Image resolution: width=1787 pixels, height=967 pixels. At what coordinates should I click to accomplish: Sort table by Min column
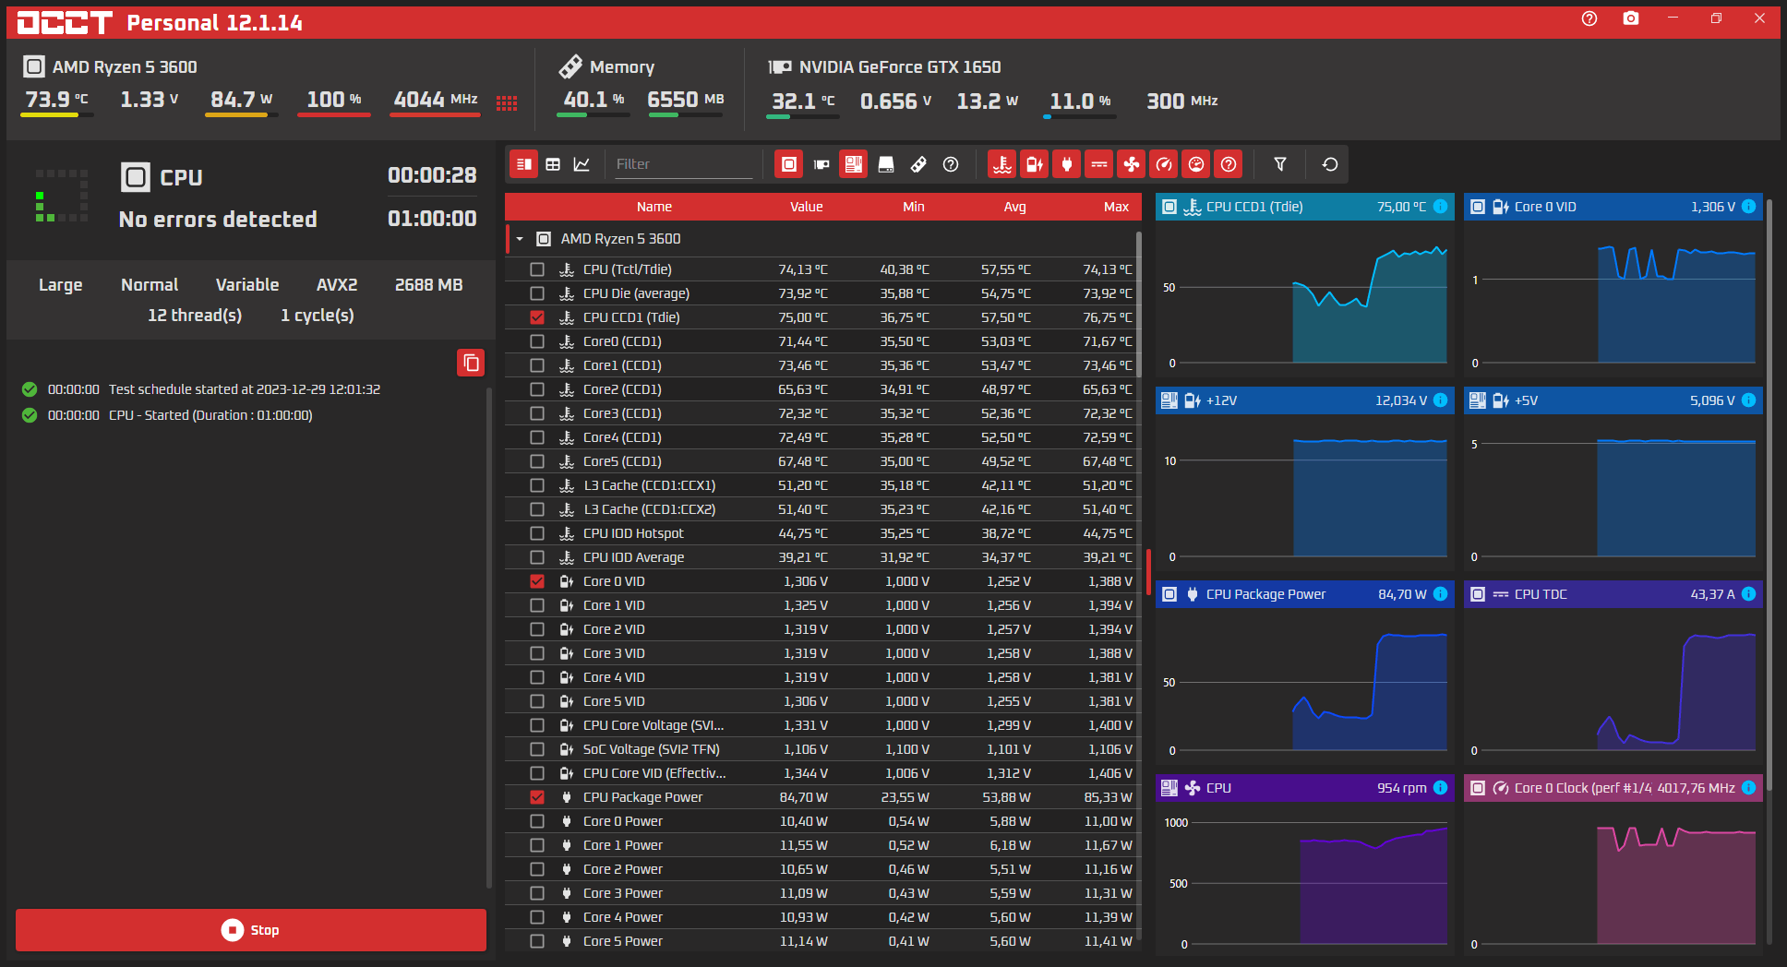914,207
